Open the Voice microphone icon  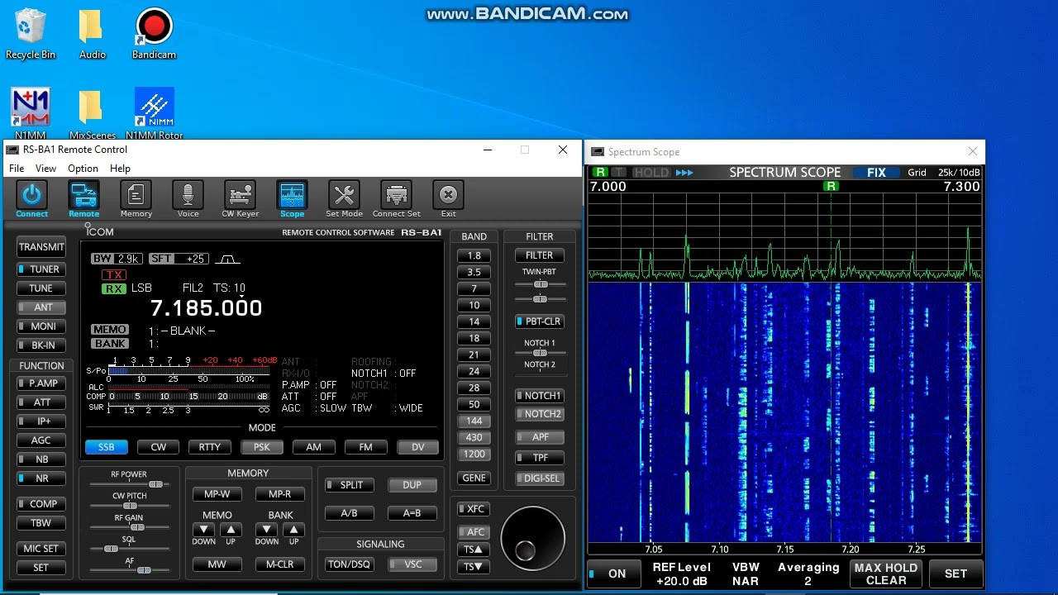(188, 195)
